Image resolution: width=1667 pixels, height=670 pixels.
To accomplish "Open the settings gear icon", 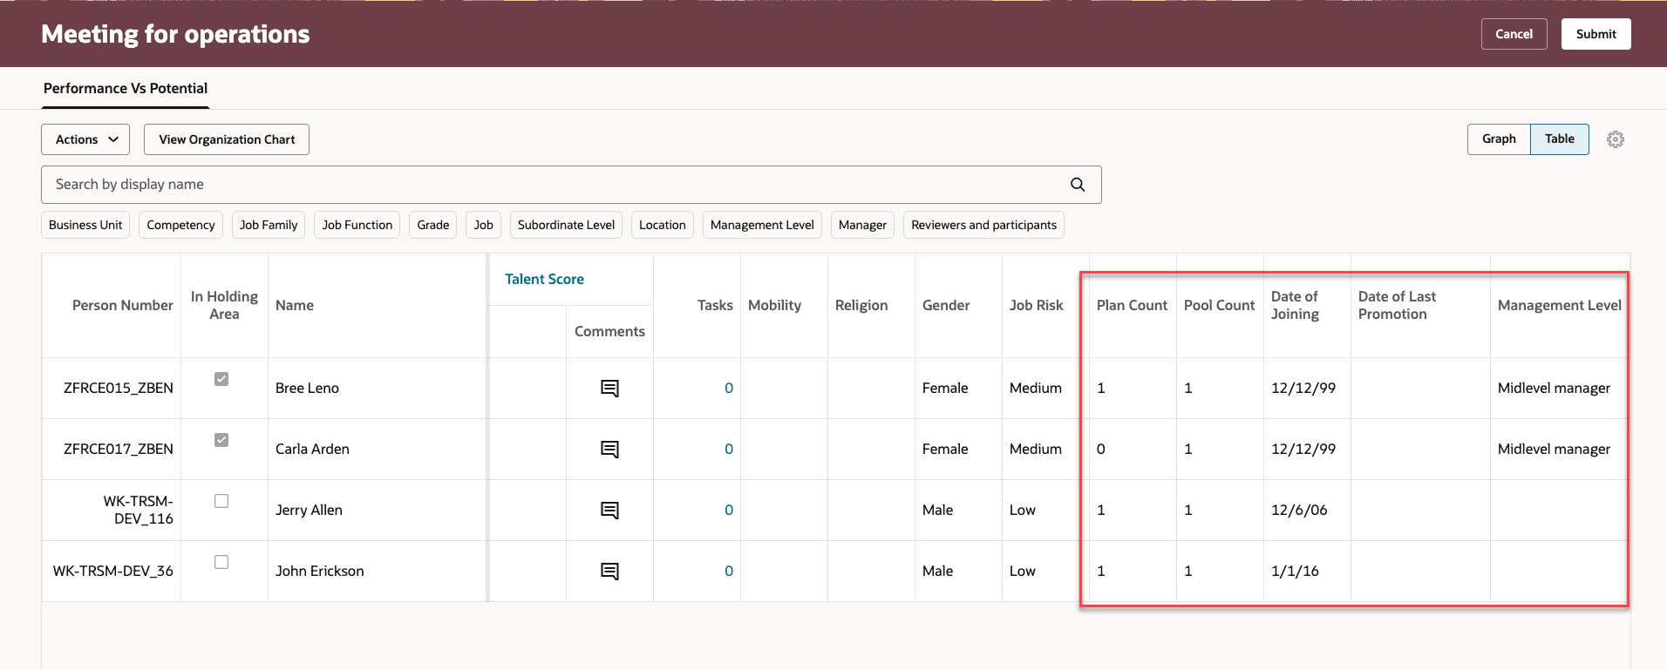I will (x=1615, y=139).
